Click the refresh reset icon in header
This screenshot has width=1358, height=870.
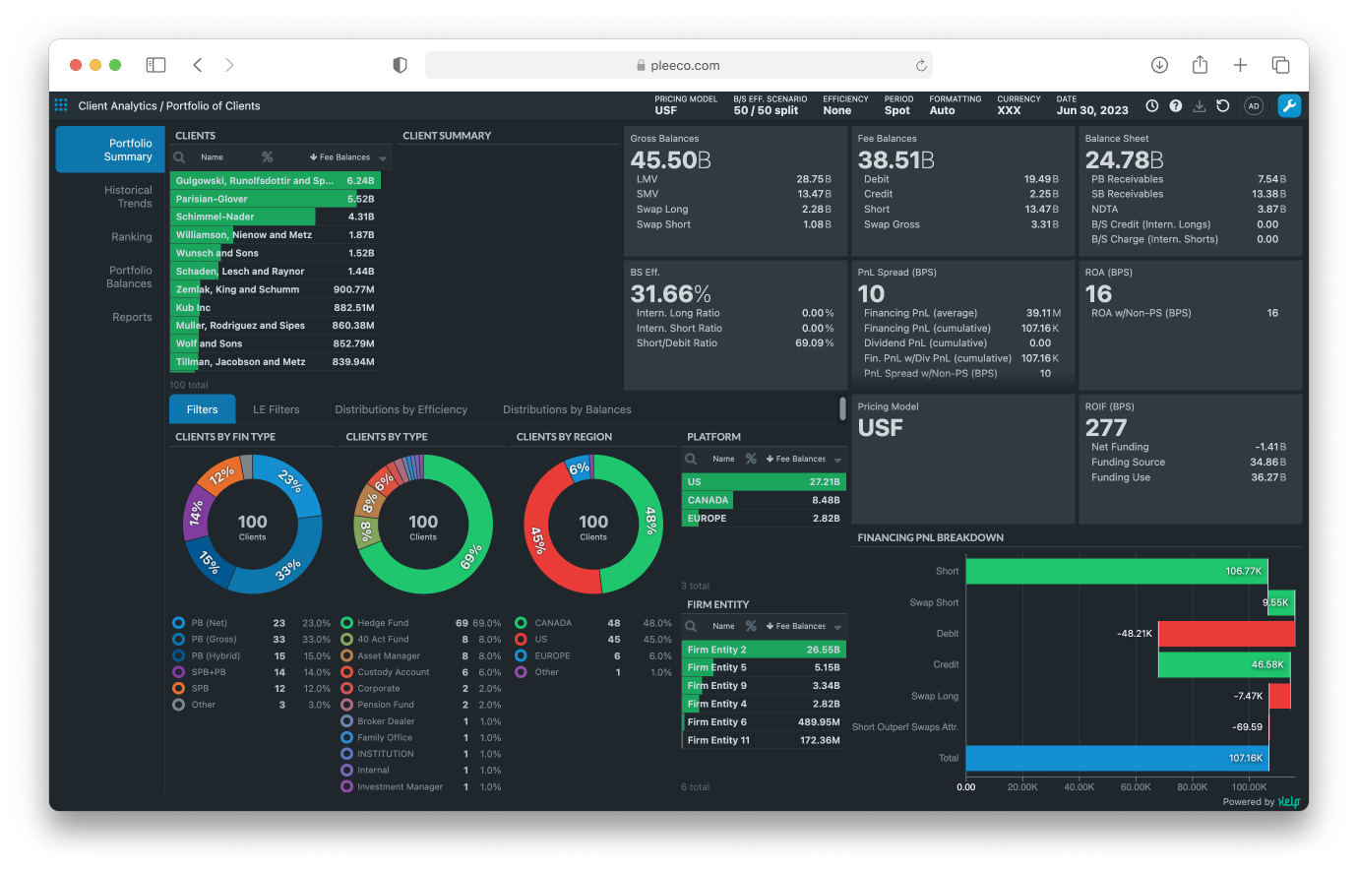point(1223,106)
